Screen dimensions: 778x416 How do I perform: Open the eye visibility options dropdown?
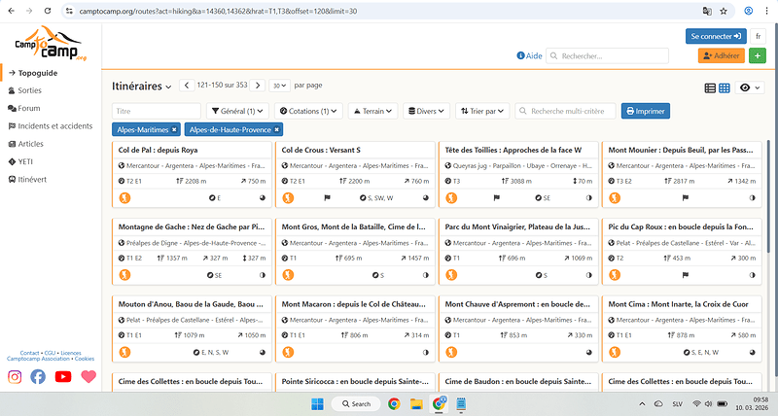[750, 87]
